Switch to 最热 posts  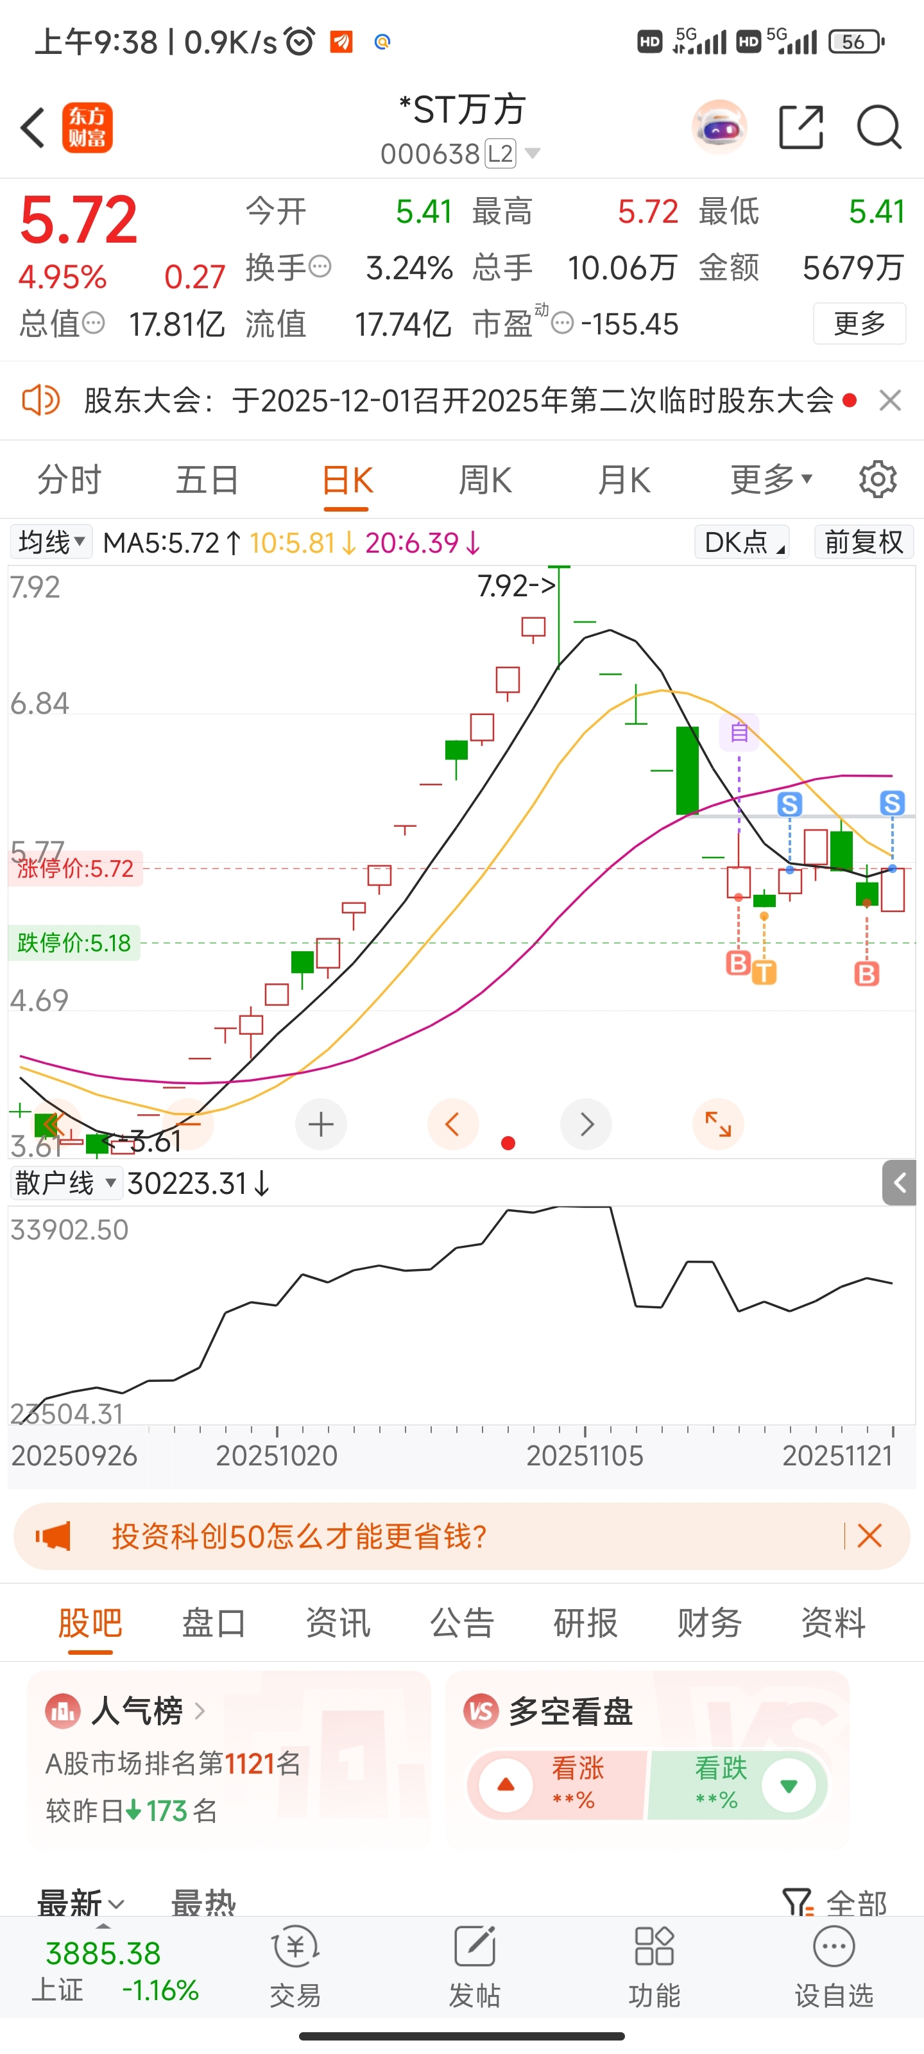(203, 1903)
